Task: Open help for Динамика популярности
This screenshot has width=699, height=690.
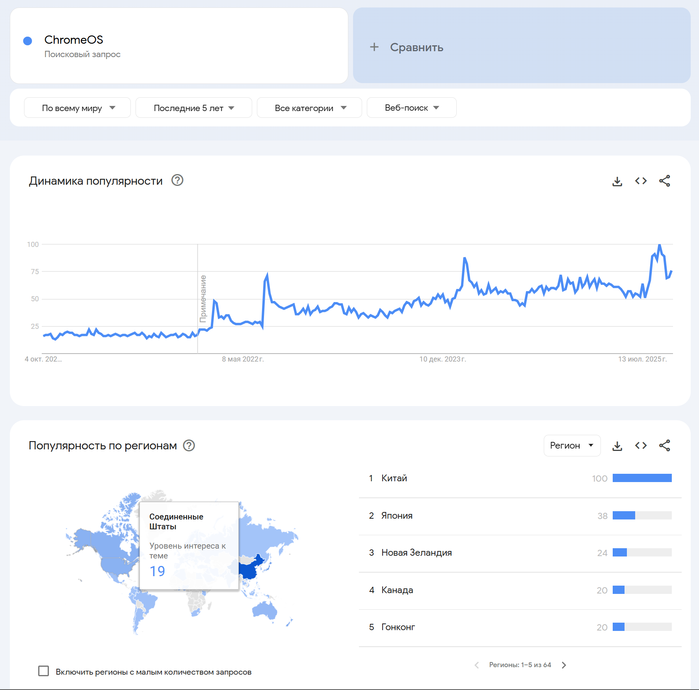Action: (x=177, y=180)
